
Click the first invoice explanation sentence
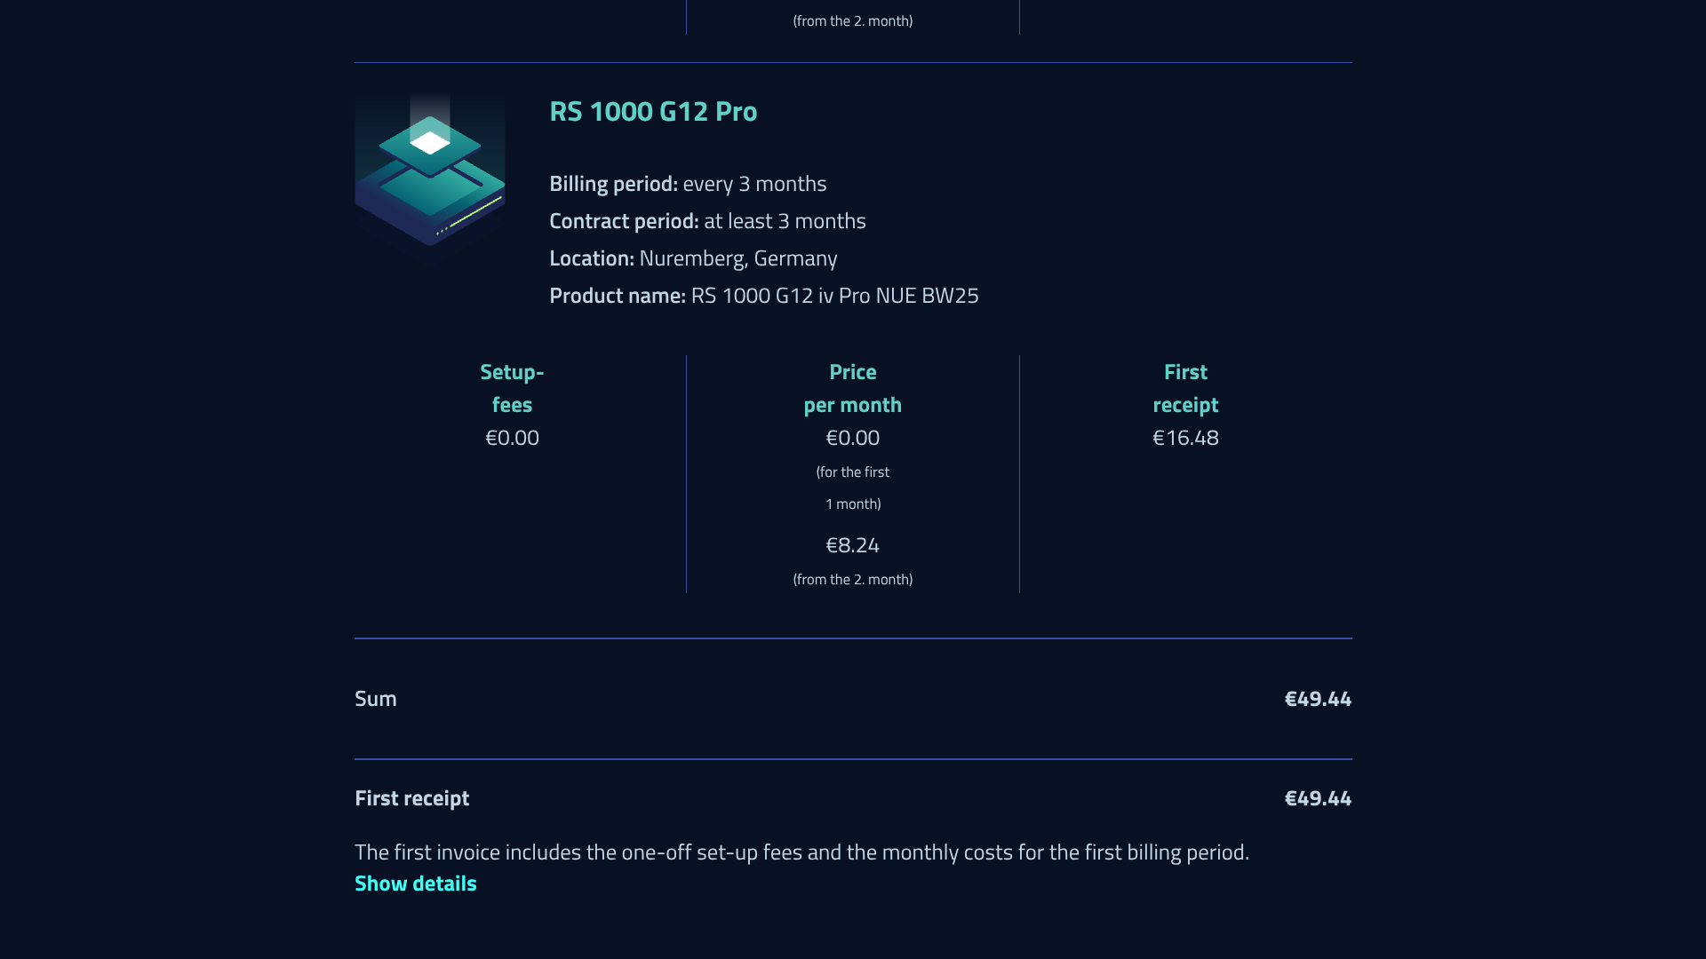(801, 852)
